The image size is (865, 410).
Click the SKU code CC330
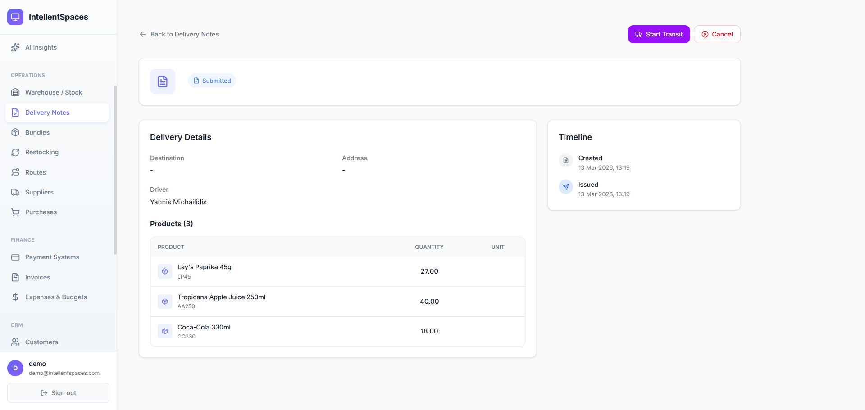click(x=187, y=337)
